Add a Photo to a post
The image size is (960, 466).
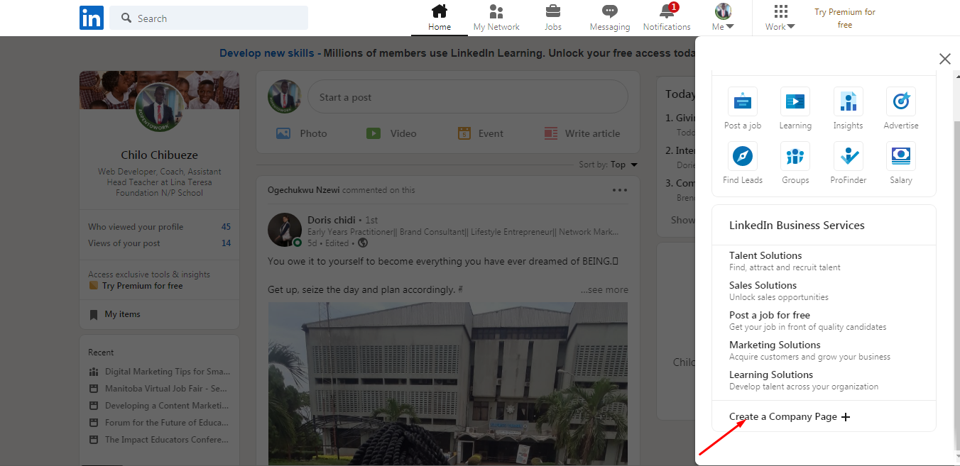(x=302, y=133)
